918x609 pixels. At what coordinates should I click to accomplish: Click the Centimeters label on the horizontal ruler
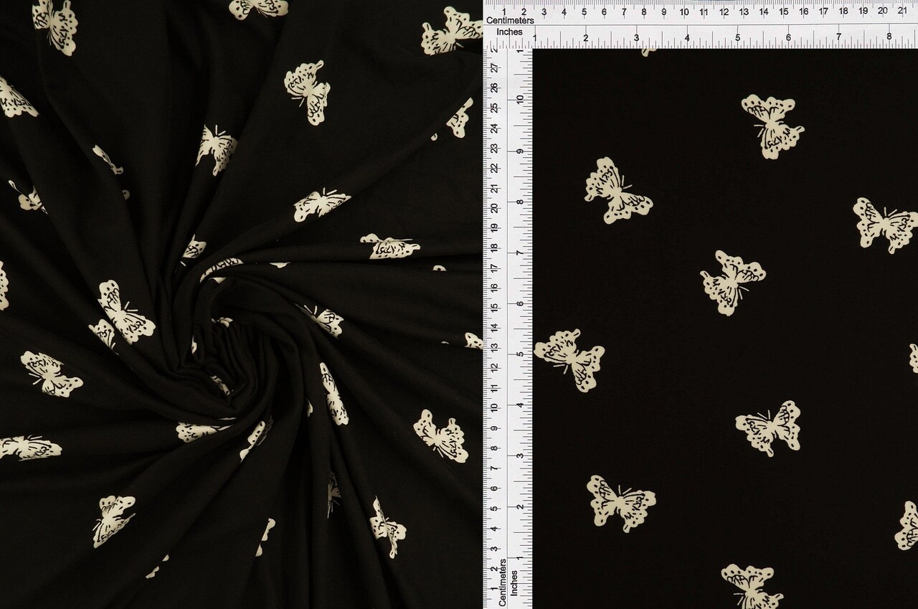click(x=511, y=22)
